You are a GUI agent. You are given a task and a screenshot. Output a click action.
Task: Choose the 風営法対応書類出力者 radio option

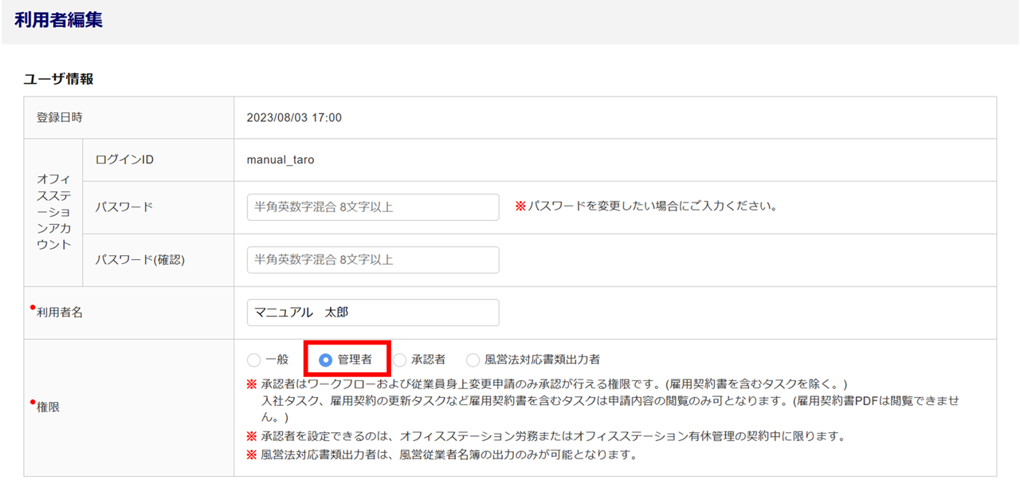[x=473, y=360]
